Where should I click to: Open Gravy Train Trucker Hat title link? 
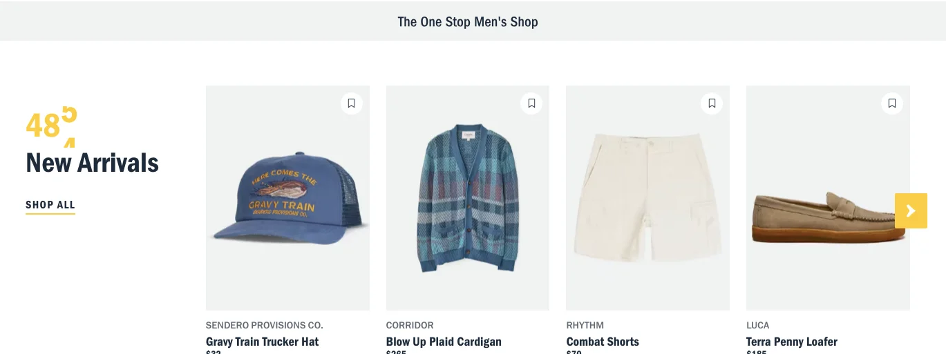tap(263, 342)
